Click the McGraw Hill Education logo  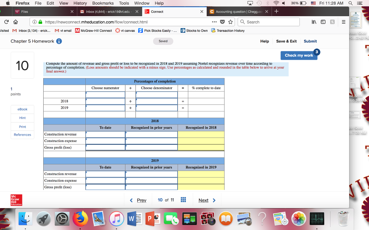[x=17, y=200]
